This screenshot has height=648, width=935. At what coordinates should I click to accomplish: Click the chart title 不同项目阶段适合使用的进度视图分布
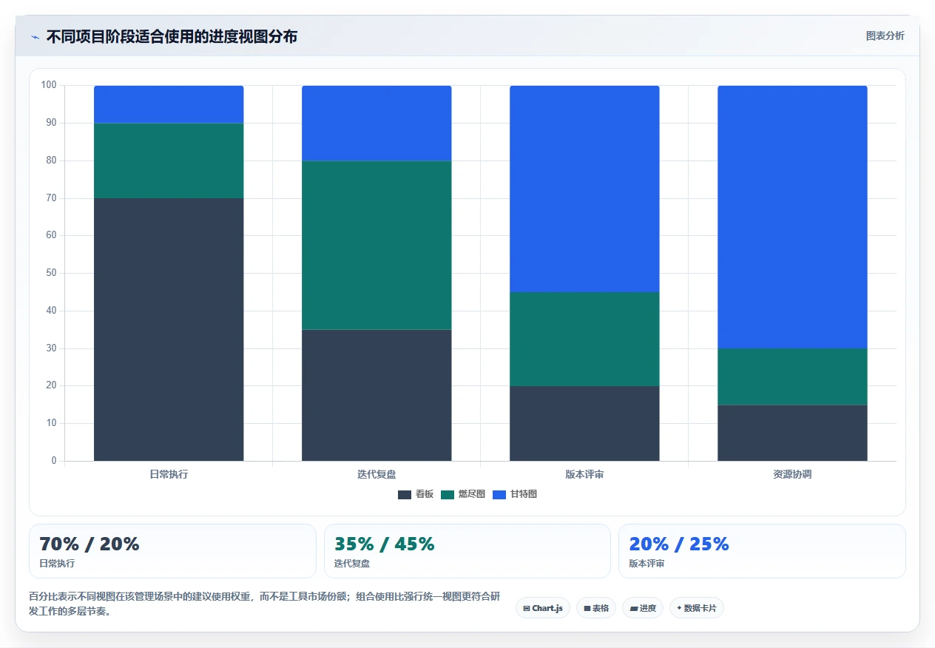tap(172, 36)
